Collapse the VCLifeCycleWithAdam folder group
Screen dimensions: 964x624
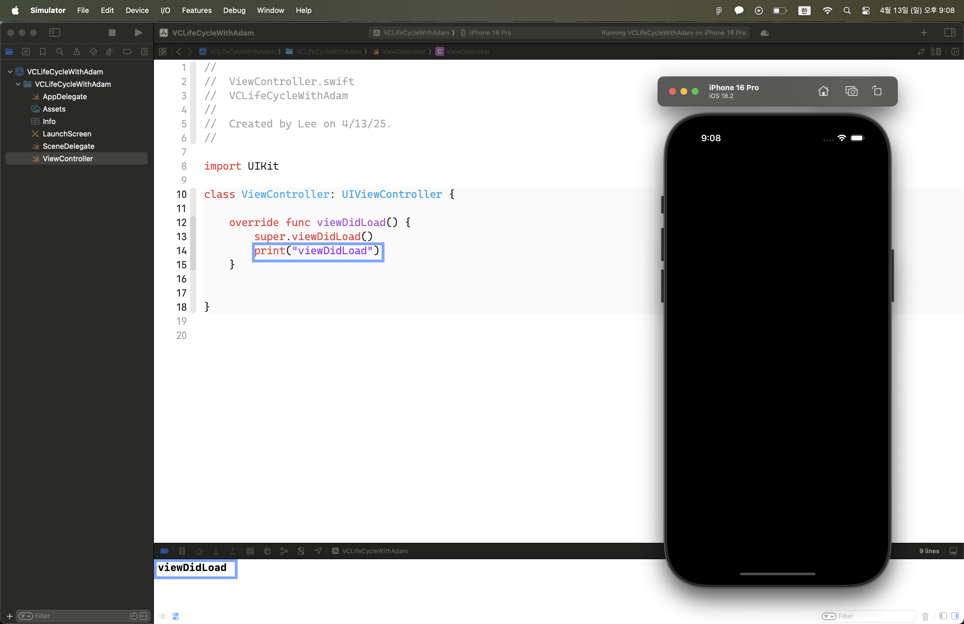point(18,84)
